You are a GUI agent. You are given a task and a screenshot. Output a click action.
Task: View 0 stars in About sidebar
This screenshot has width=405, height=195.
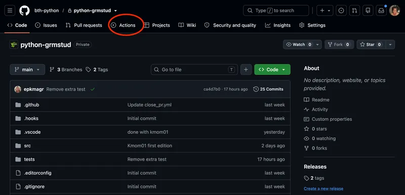[x=315, y=129]
